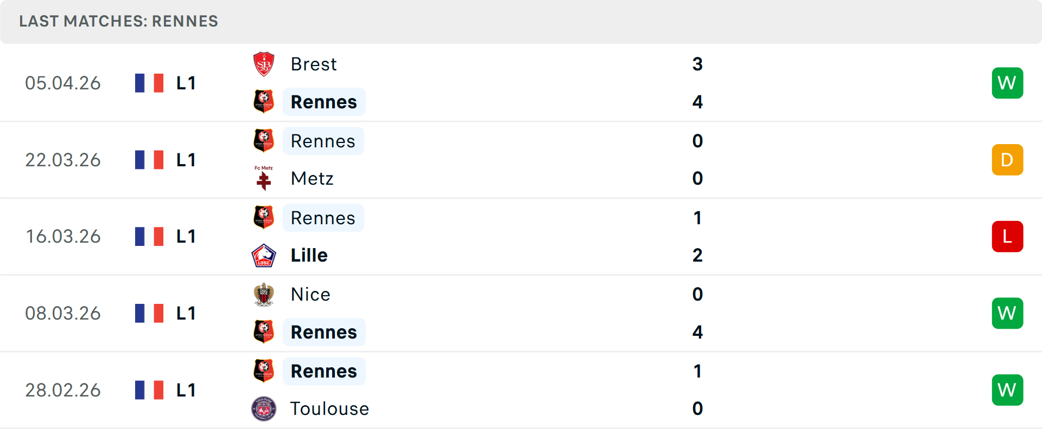Click the green W badge for the Brest match
The image size is (1042, 429).
coord(1007,82)
